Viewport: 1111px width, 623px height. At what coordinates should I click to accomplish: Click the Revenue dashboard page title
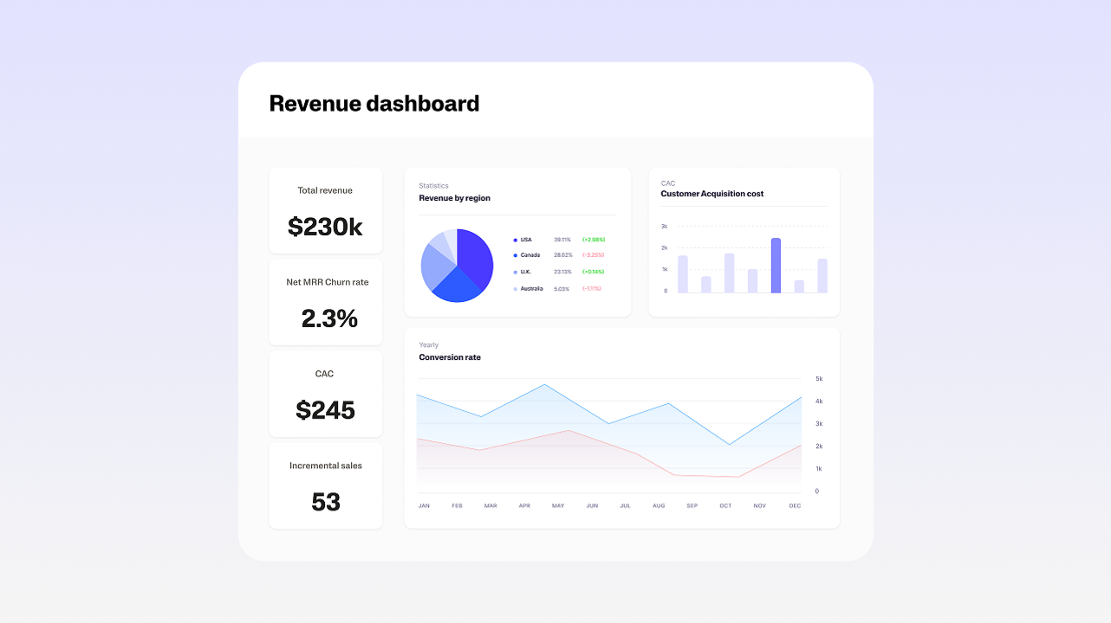pyautogui.click(x=374, y=104)
